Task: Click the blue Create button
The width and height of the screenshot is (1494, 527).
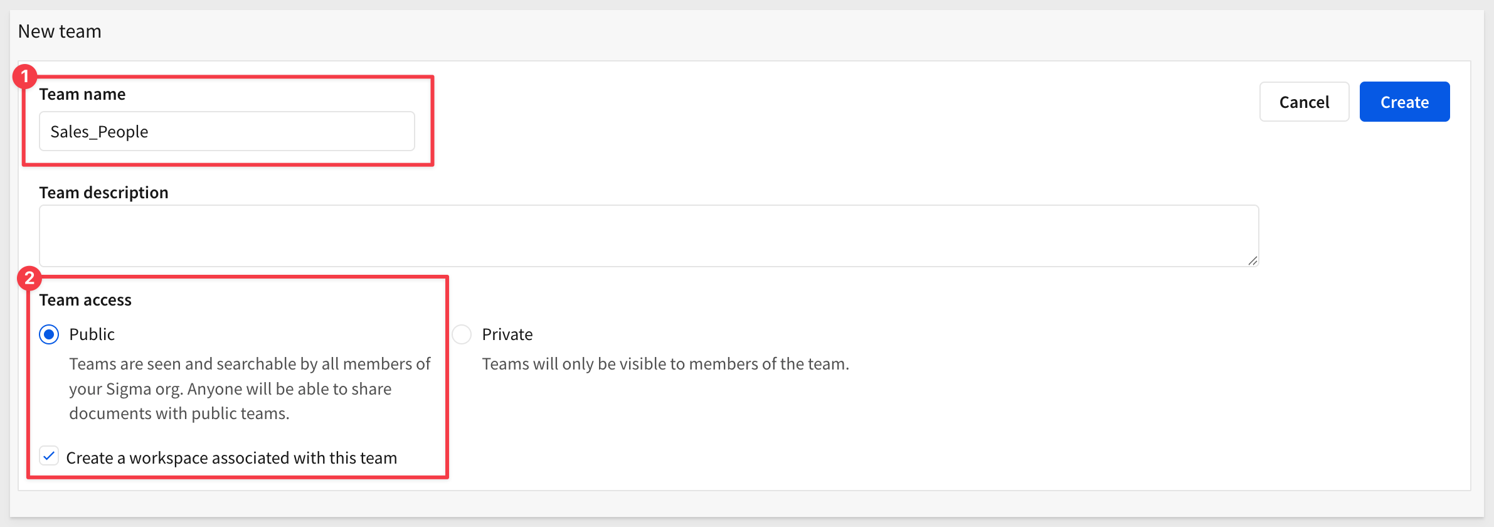Action: pyautogui.click(x=1404, y=102)
